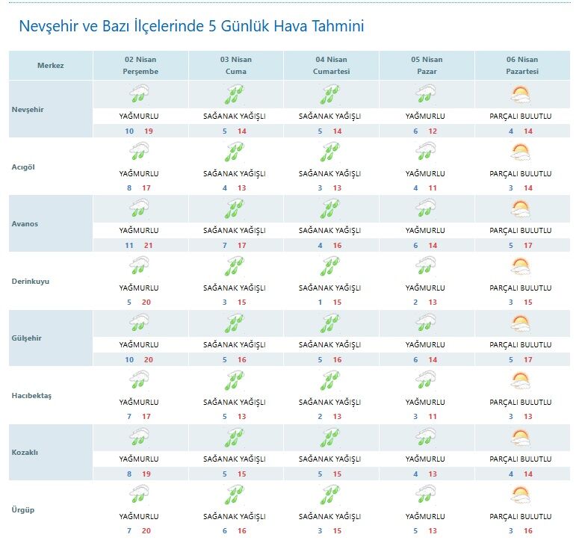This screenshot has width=579, height=549.
Task: Open the Avanos district row label
Action: tap(25, 223)
